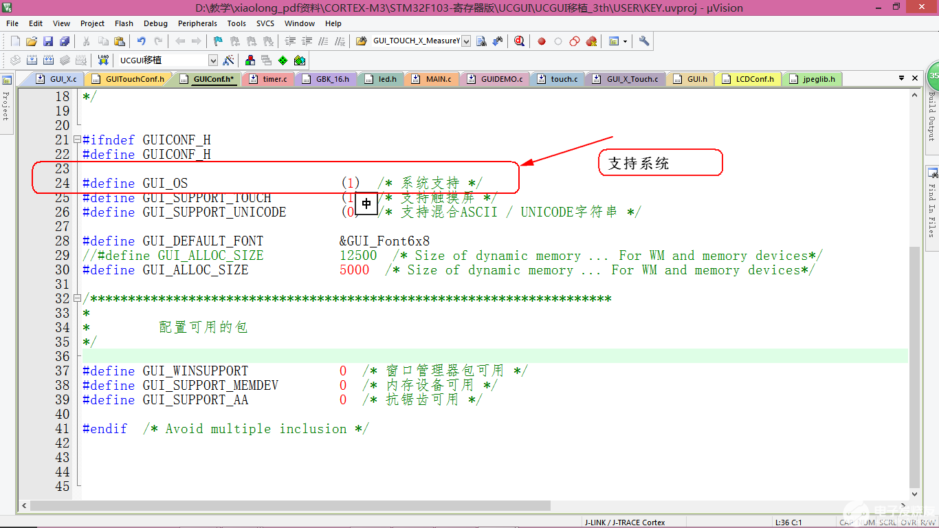Insert a bookmark with the flag icon
The image size is (939, 528).
click(218, 41)
